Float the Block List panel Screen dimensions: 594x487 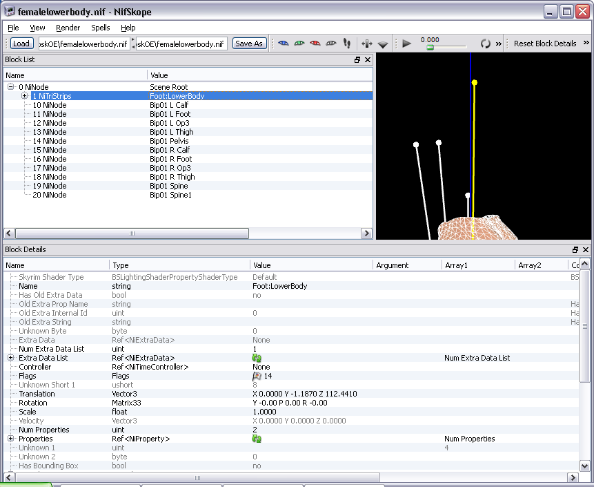[x=357, y=60]
